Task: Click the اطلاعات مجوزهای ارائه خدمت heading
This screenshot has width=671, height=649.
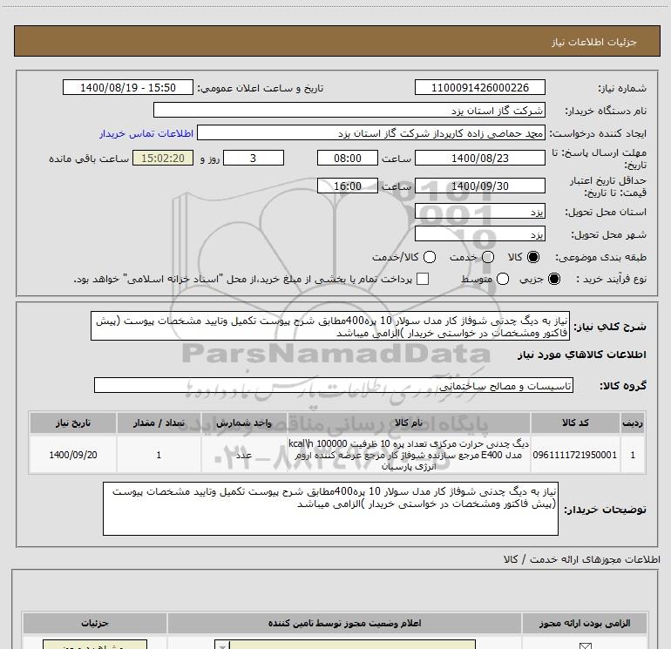Action: 581,559
